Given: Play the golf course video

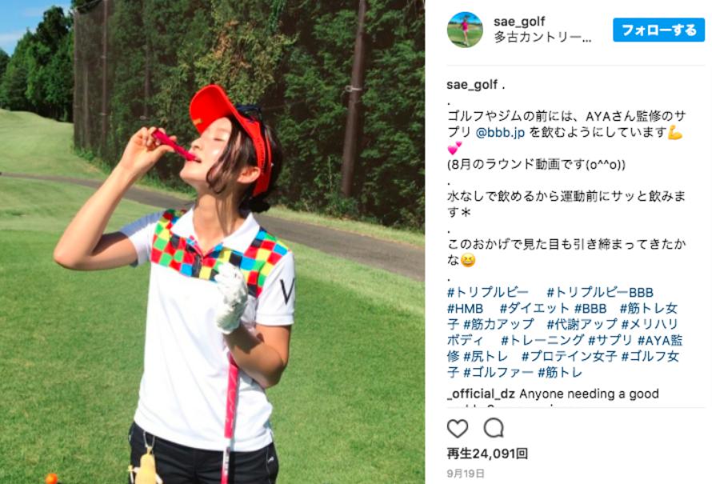Looking at the screenshot, I should pos(212,242).
